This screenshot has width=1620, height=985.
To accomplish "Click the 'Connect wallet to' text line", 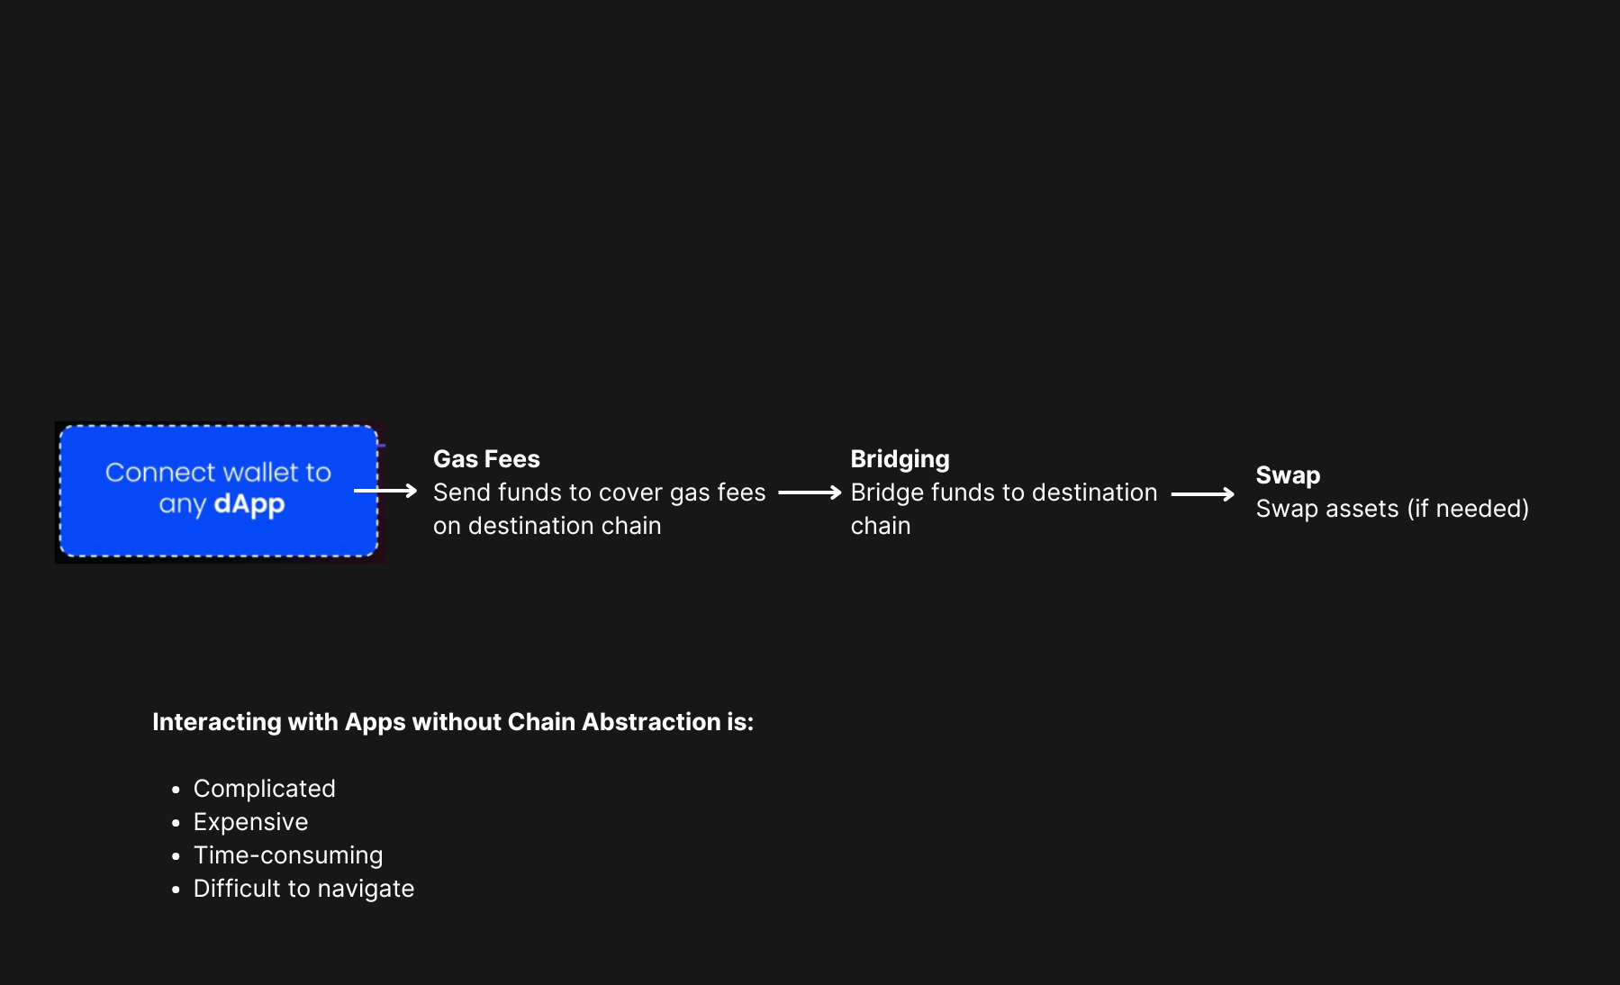I will [218, 473].
